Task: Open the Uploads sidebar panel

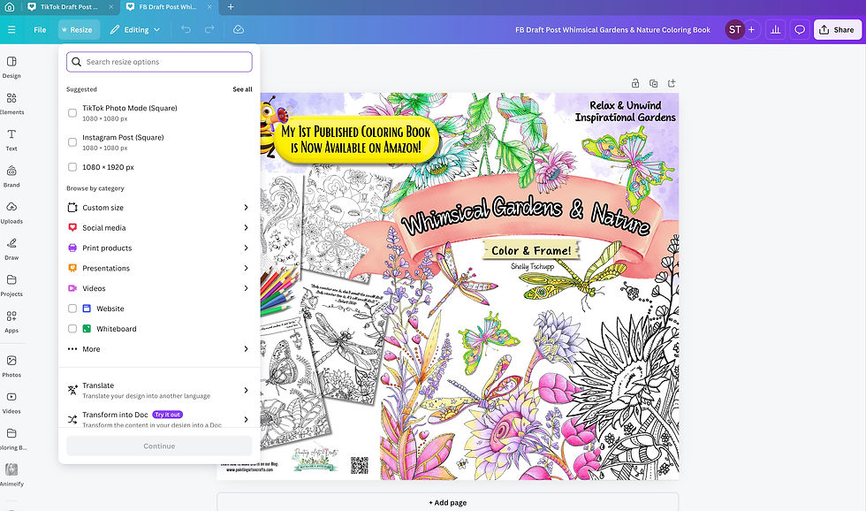Action: coord(11,213)
